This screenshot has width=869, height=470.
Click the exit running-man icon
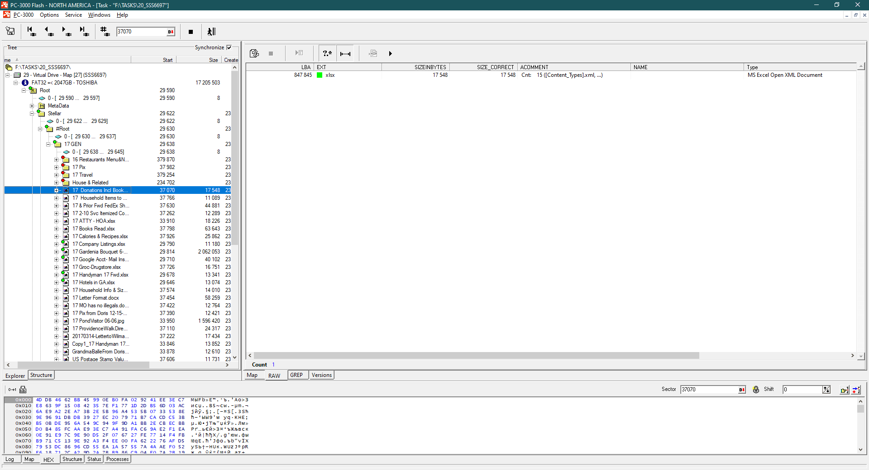211,32
